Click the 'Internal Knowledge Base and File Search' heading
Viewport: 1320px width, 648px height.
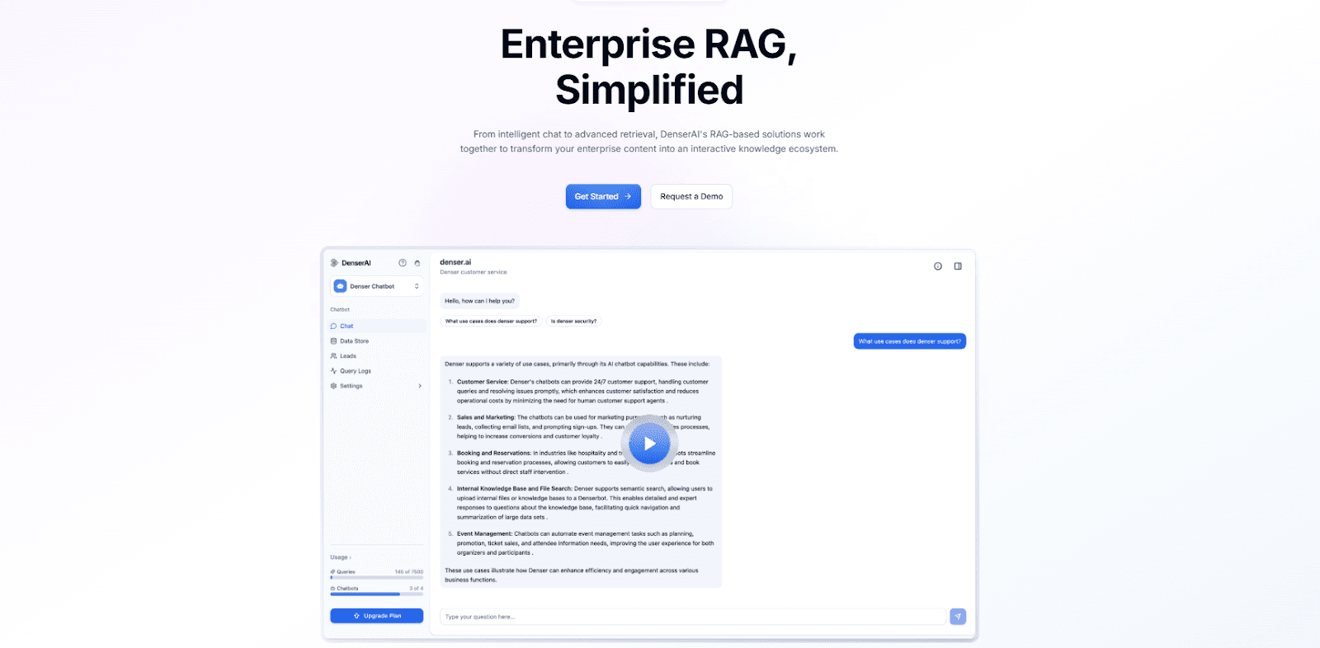(x=514, y=489)
